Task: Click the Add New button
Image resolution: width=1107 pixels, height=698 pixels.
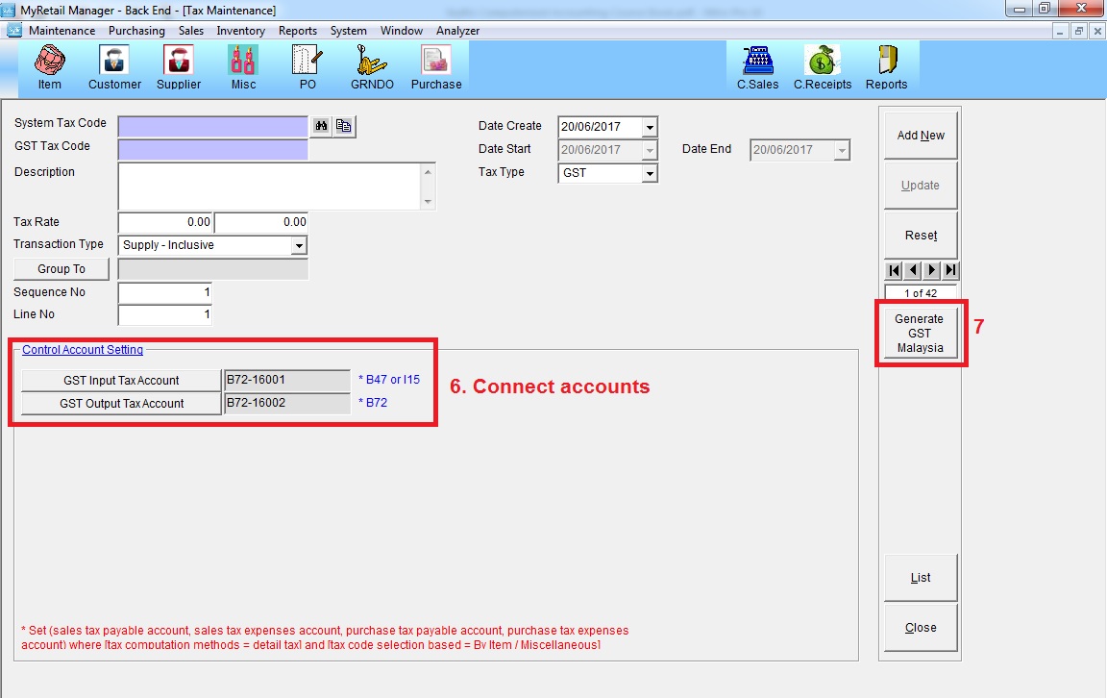Action: point(920,136)
